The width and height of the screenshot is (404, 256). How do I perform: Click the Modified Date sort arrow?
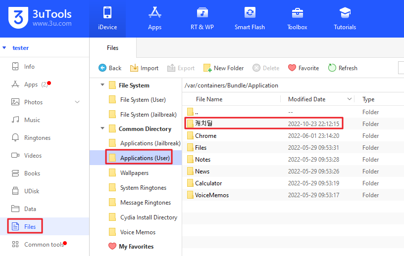[x=350, y=99]
